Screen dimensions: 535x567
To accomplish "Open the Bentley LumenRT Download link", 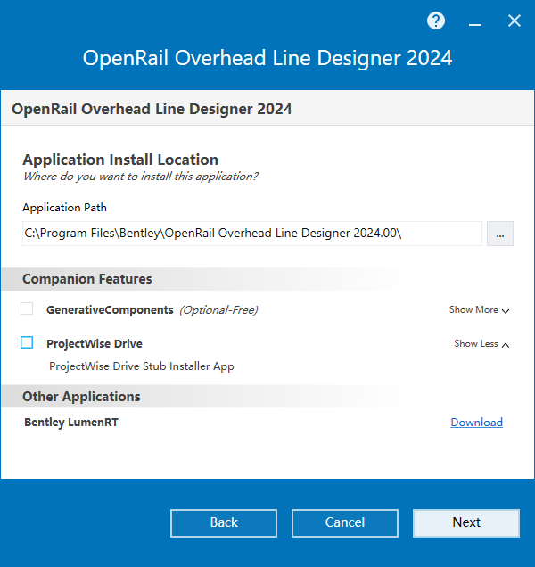I will coord(476,422).
